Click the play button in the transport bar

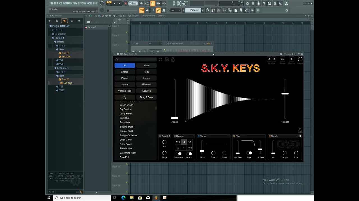[x=114, y=3]
